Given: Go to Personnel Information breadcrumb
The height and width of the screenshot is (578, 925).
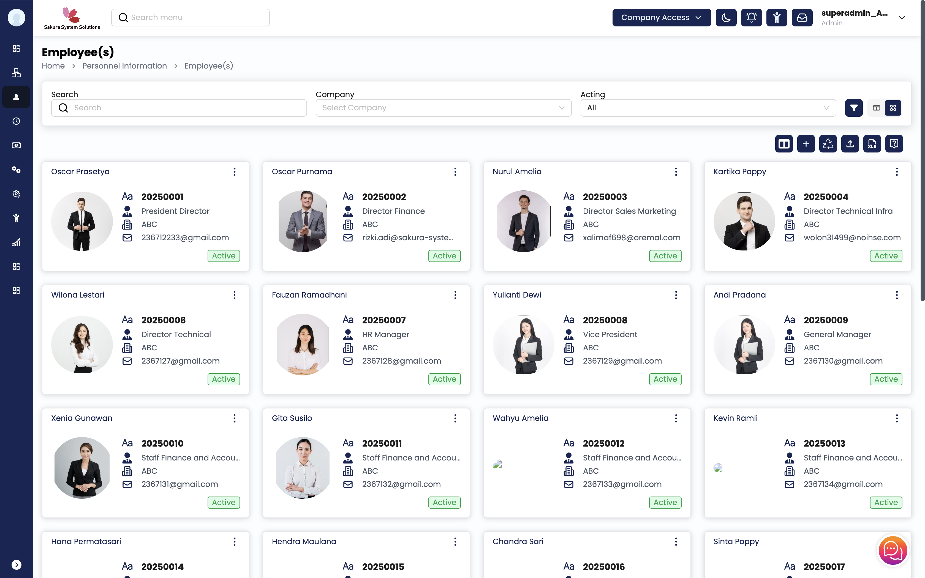Looking at the screenshot, I should tap(125, 66).
